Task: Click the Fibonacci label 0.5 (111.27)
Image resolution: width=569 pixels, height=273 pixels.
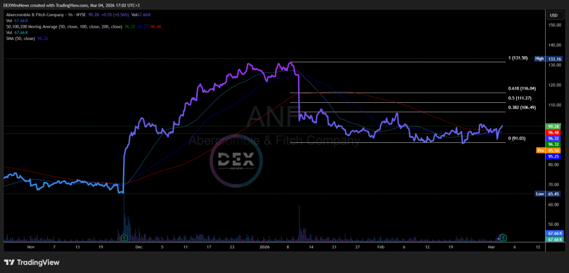Action: click(520, 98)
